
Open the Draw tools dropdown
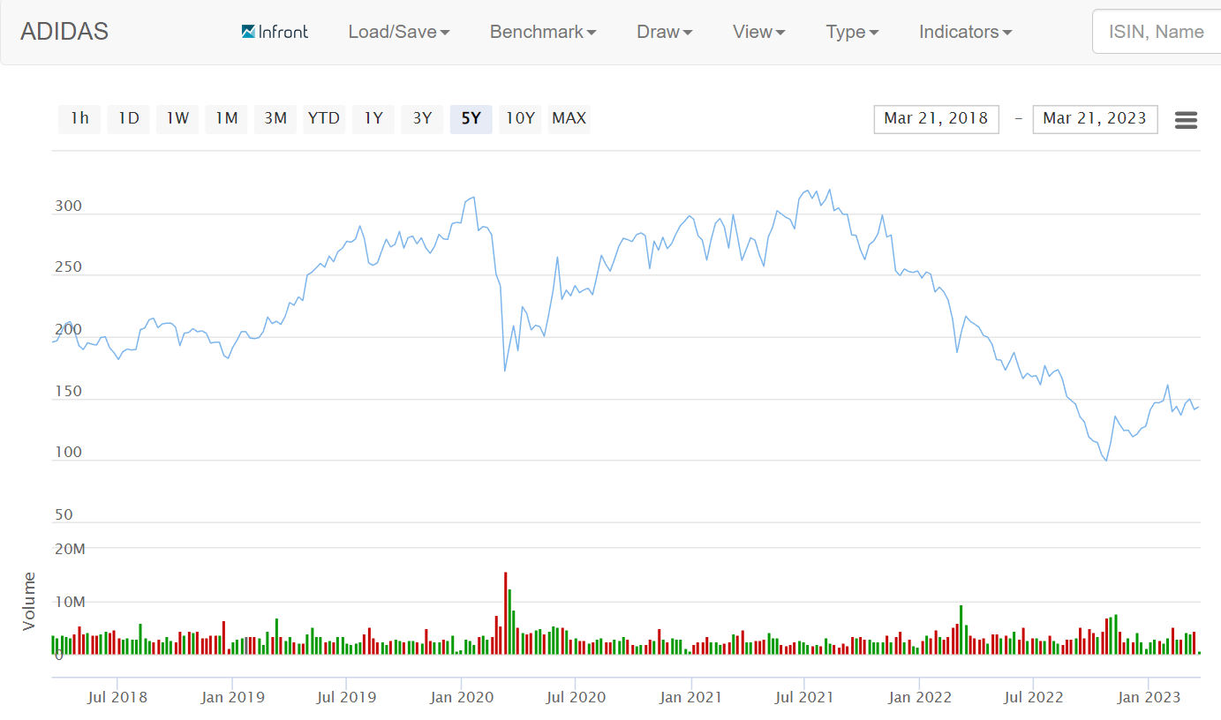(x=664, y=32)
